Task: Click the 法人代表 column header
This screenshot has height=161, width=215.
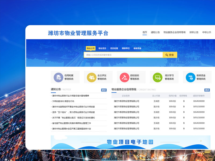Action: [x=156, y=96]
